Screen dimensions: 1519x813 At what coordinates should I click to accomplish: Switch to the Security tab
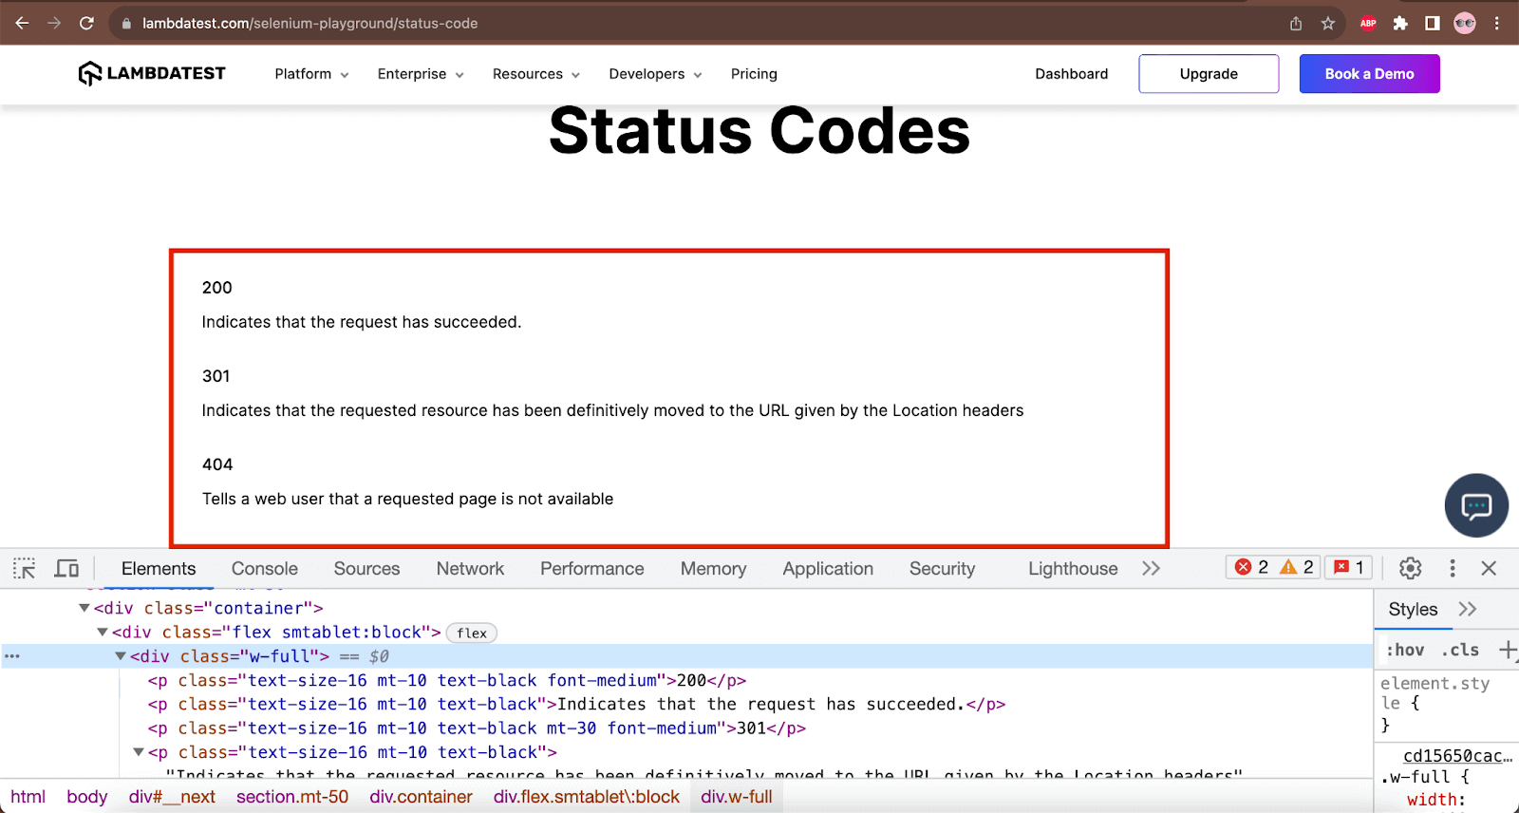point(942,568)
